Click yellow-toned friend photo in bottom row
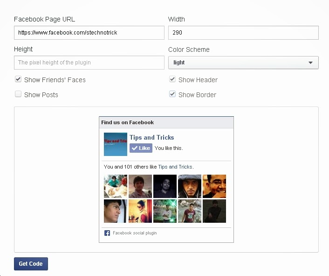 tap(140, 211)
